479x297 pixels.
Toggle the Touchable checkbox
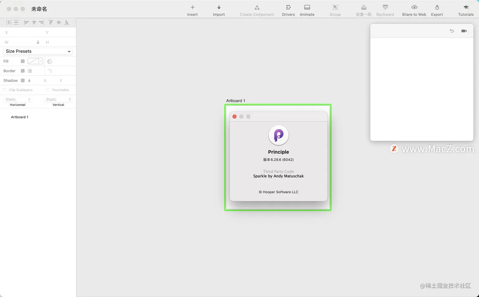click(48, 90)
